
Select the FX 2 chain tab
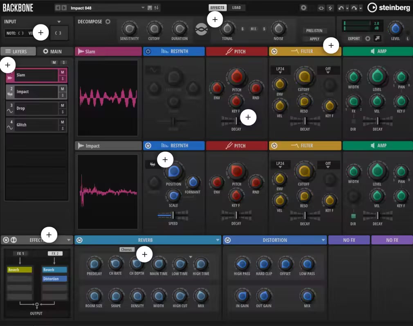(x=55, y=253)
